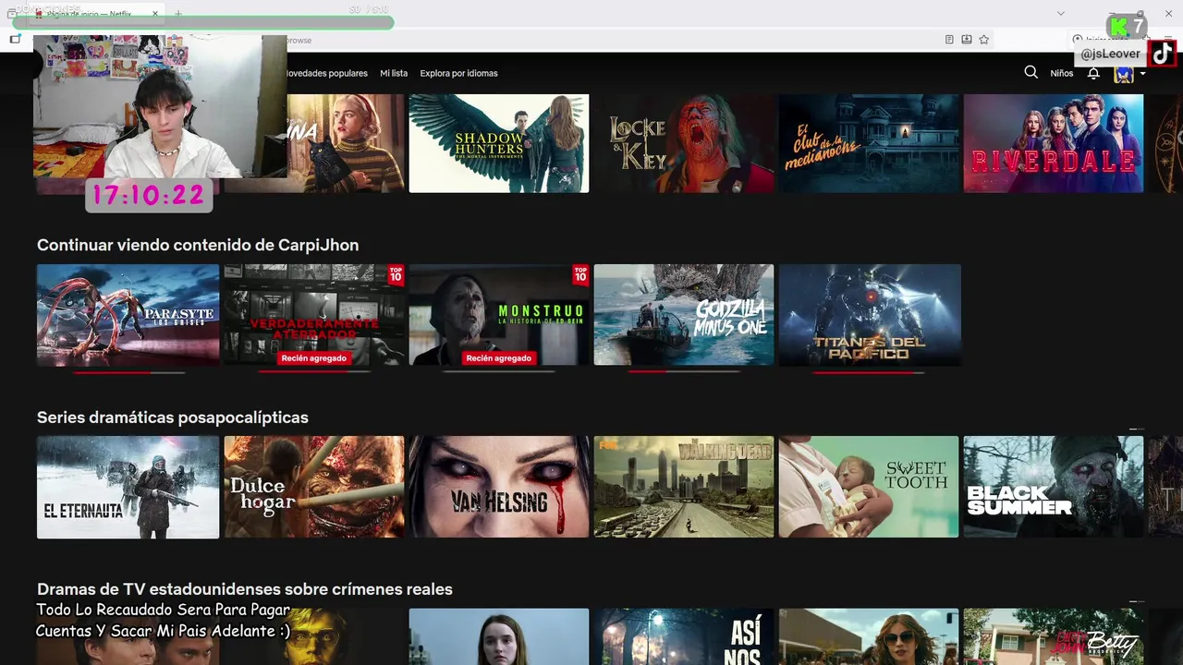
Task: Expand the profile menu caret
Action: pyautogui.click(x=1142, y=74)
